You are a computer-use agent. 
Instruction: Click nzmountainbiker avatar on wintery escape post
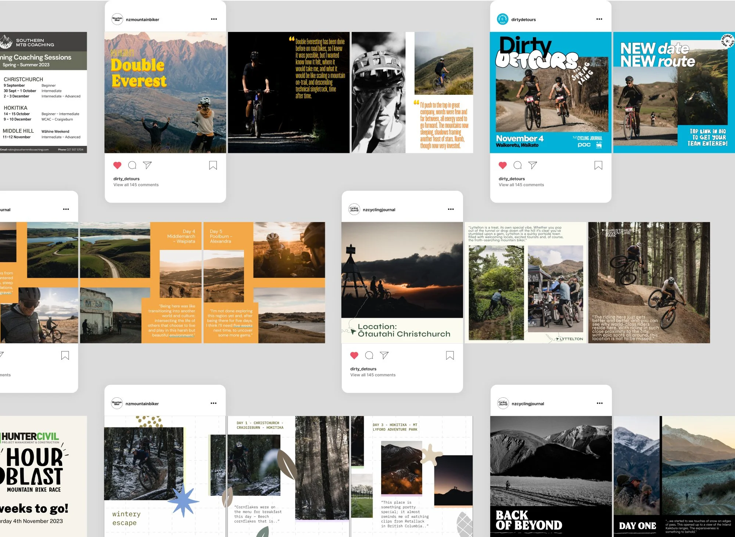pyautogui.click(x=117, y=403)
